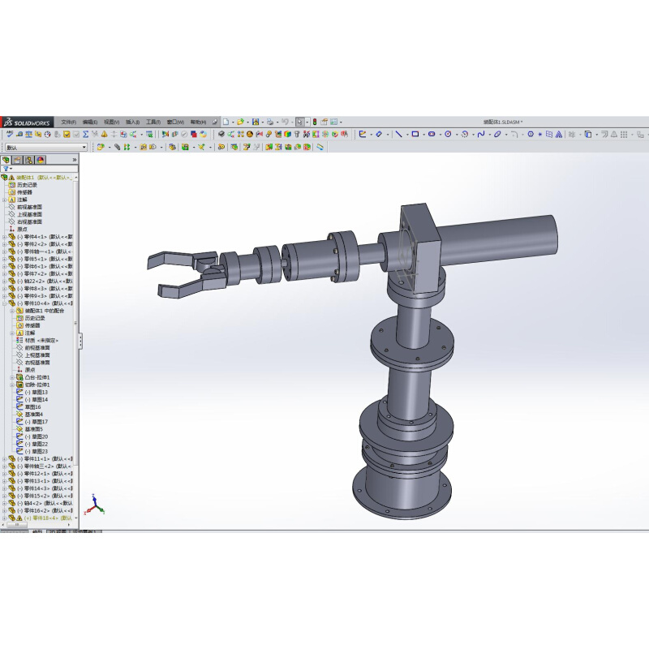Open the dropdown arrow beside the Spline tool
This screenshot has height=649, width=649.
click(x=489, y=135)
